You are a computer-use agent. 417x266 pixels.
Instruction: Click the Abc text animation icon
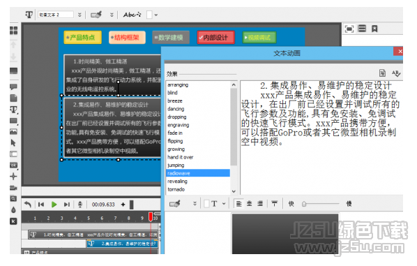point(132,15)
